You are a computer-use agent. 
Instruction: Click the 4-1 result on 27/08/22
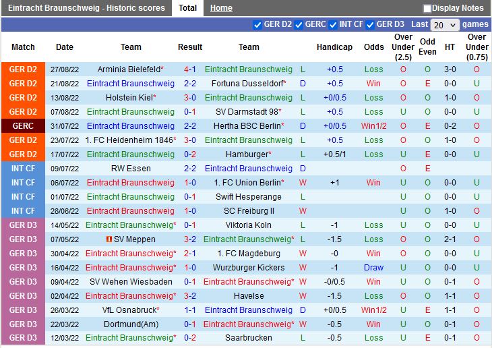point(190,69)
